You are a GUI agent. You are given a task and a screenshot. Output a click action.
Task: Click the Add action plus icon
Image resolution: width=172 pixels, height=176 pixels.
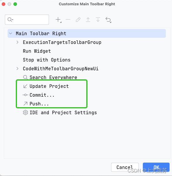58,20
